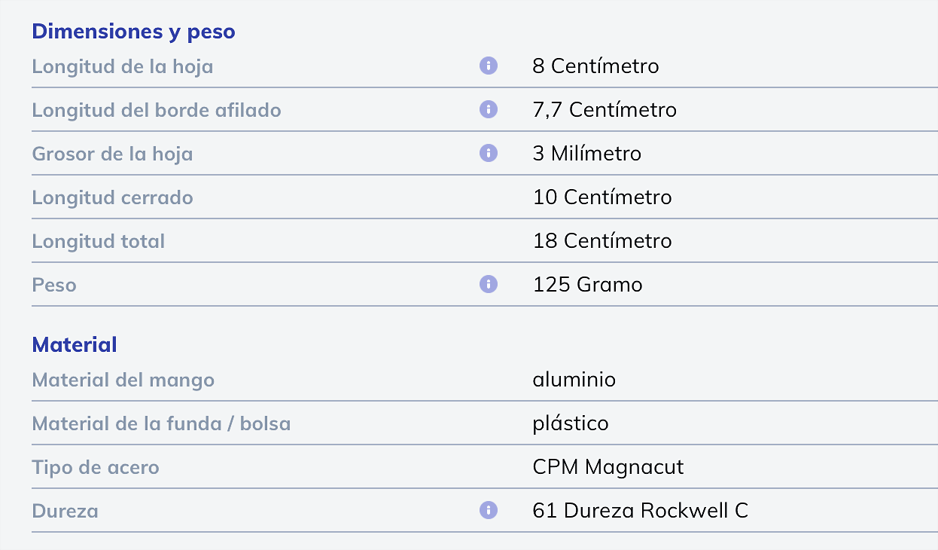Show info tooltip for Longitud del borde afilado
Viewport: 938px width, 550px height.
[489, 110]
